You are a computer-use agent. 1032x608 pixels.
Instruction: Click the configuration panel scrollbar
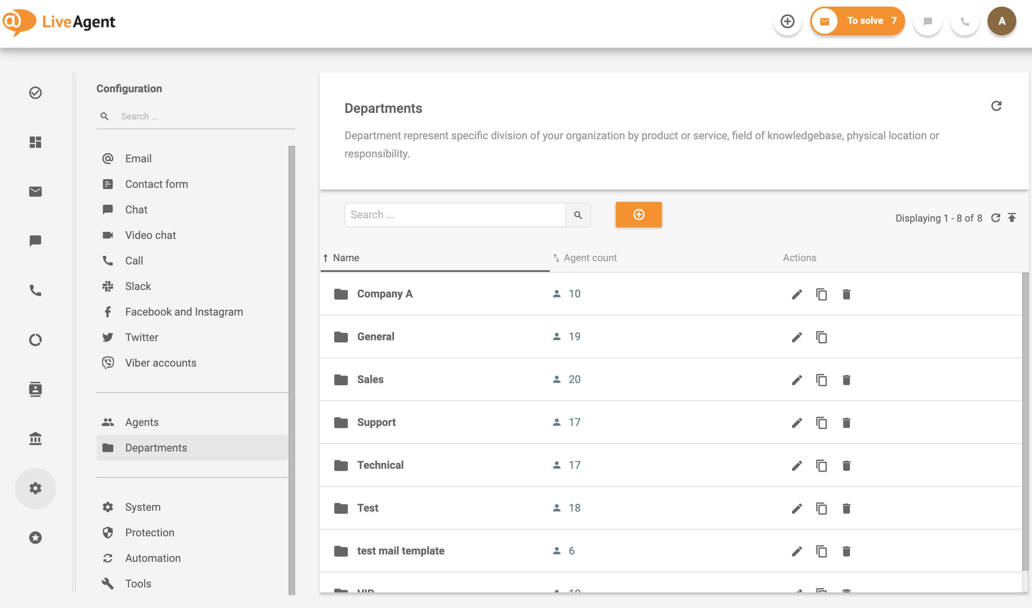pos(292,288)
